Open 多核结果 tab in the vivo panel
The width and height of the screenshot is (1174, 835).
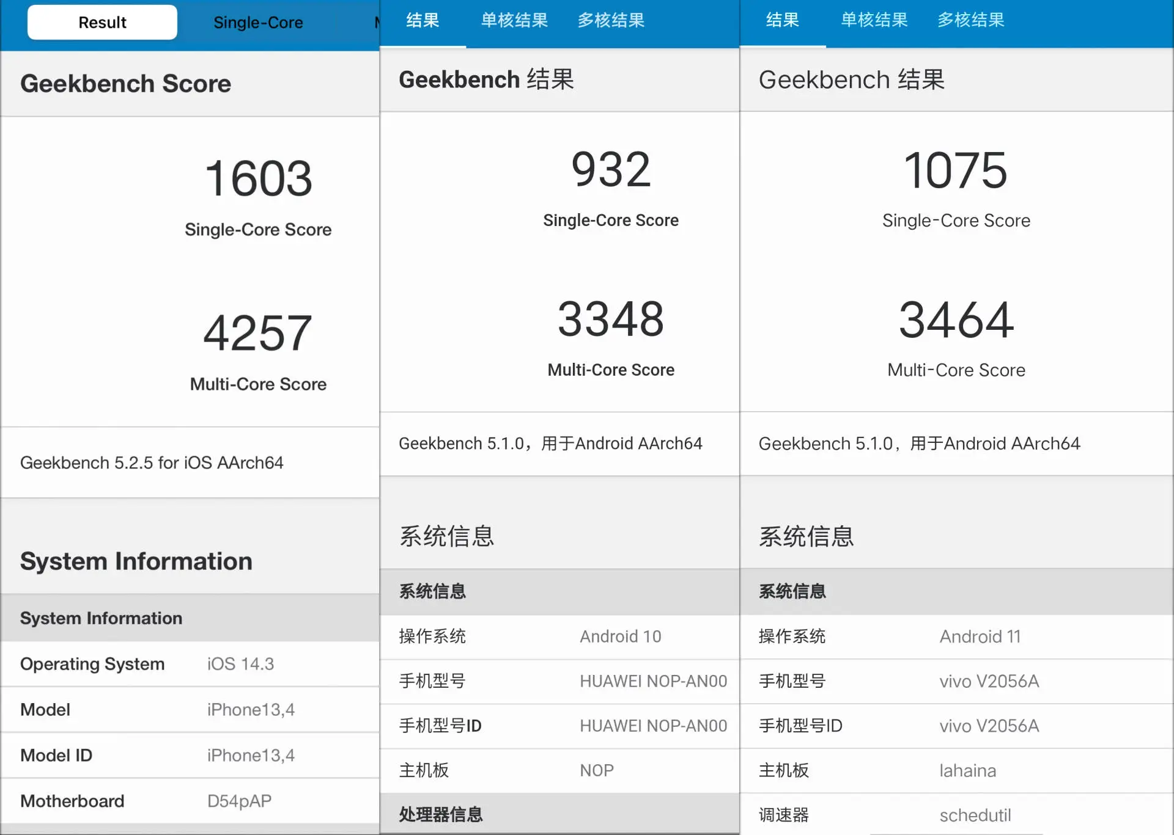[x=971, y=20]
